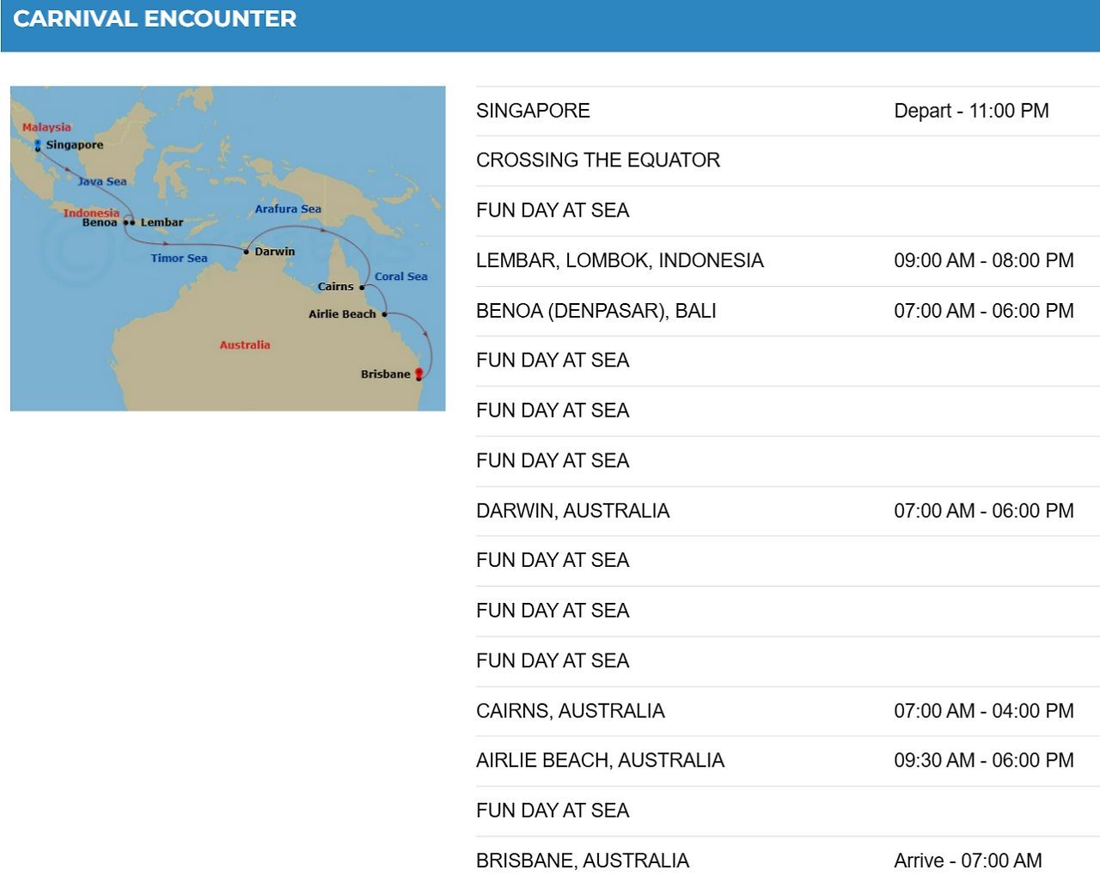Select AIRLIE BEACH, AUSTRALIA in the itinerary
This screenshot has width=1100, height=882.
(x=600, y=761)
